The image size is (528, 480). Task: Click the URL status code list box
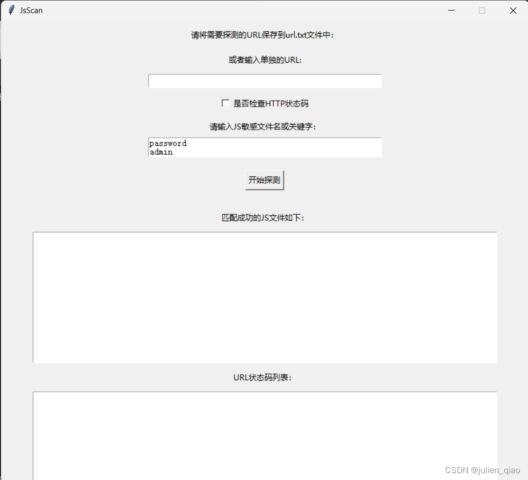[264, 433]
